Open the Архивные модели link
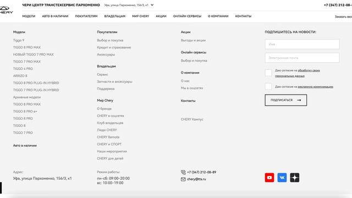352x198 pixels. [x=27, y=97]
